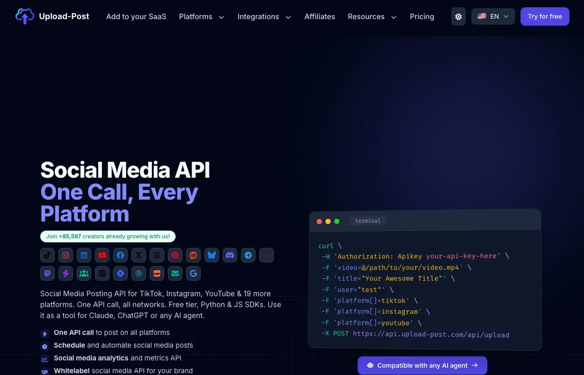584x375 pixels.
Task: Click the DEV platform icon
Action: 102,273
